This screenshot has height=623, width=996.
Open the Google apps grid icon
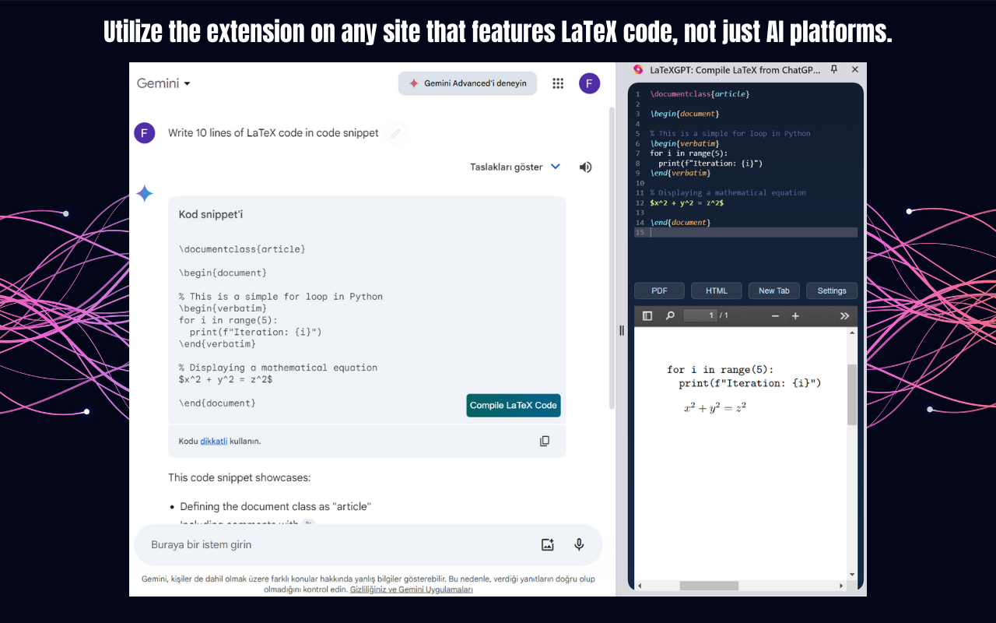click(x=558, y=83)
